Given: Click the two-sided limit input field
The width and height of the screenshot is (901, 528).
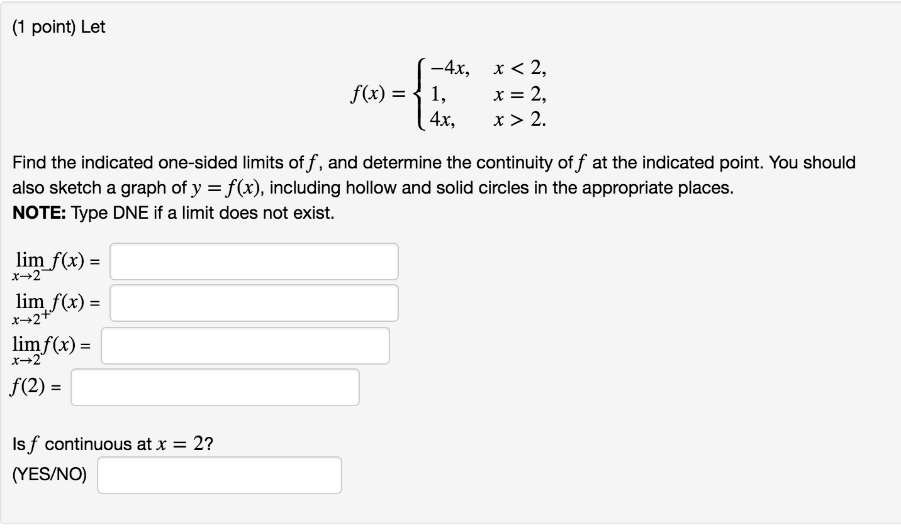Looking at the screenshot, I should click(x=245, y=345).
